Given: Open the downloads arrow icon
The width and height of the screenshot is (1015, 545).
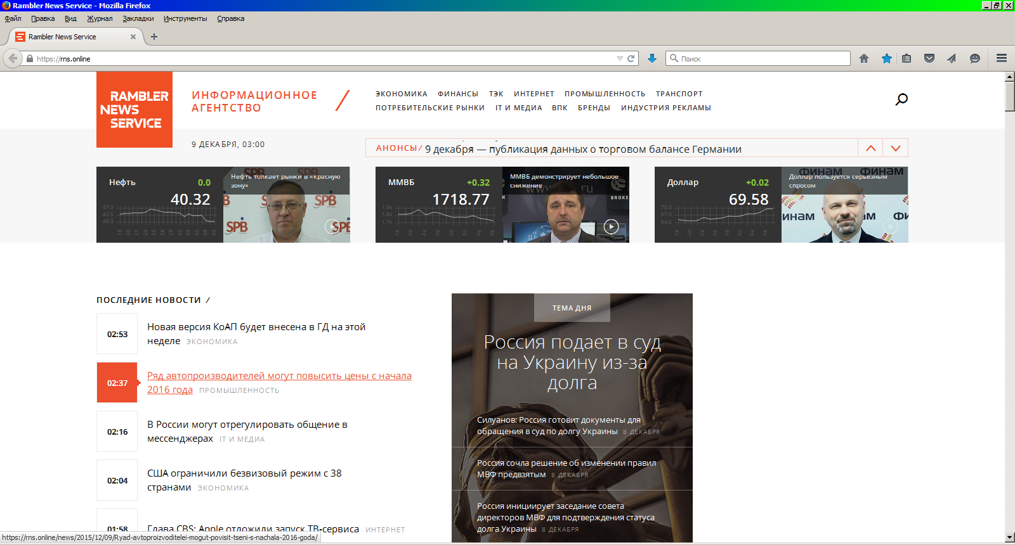Looking at the screenshot, I should tap(652, 58).
